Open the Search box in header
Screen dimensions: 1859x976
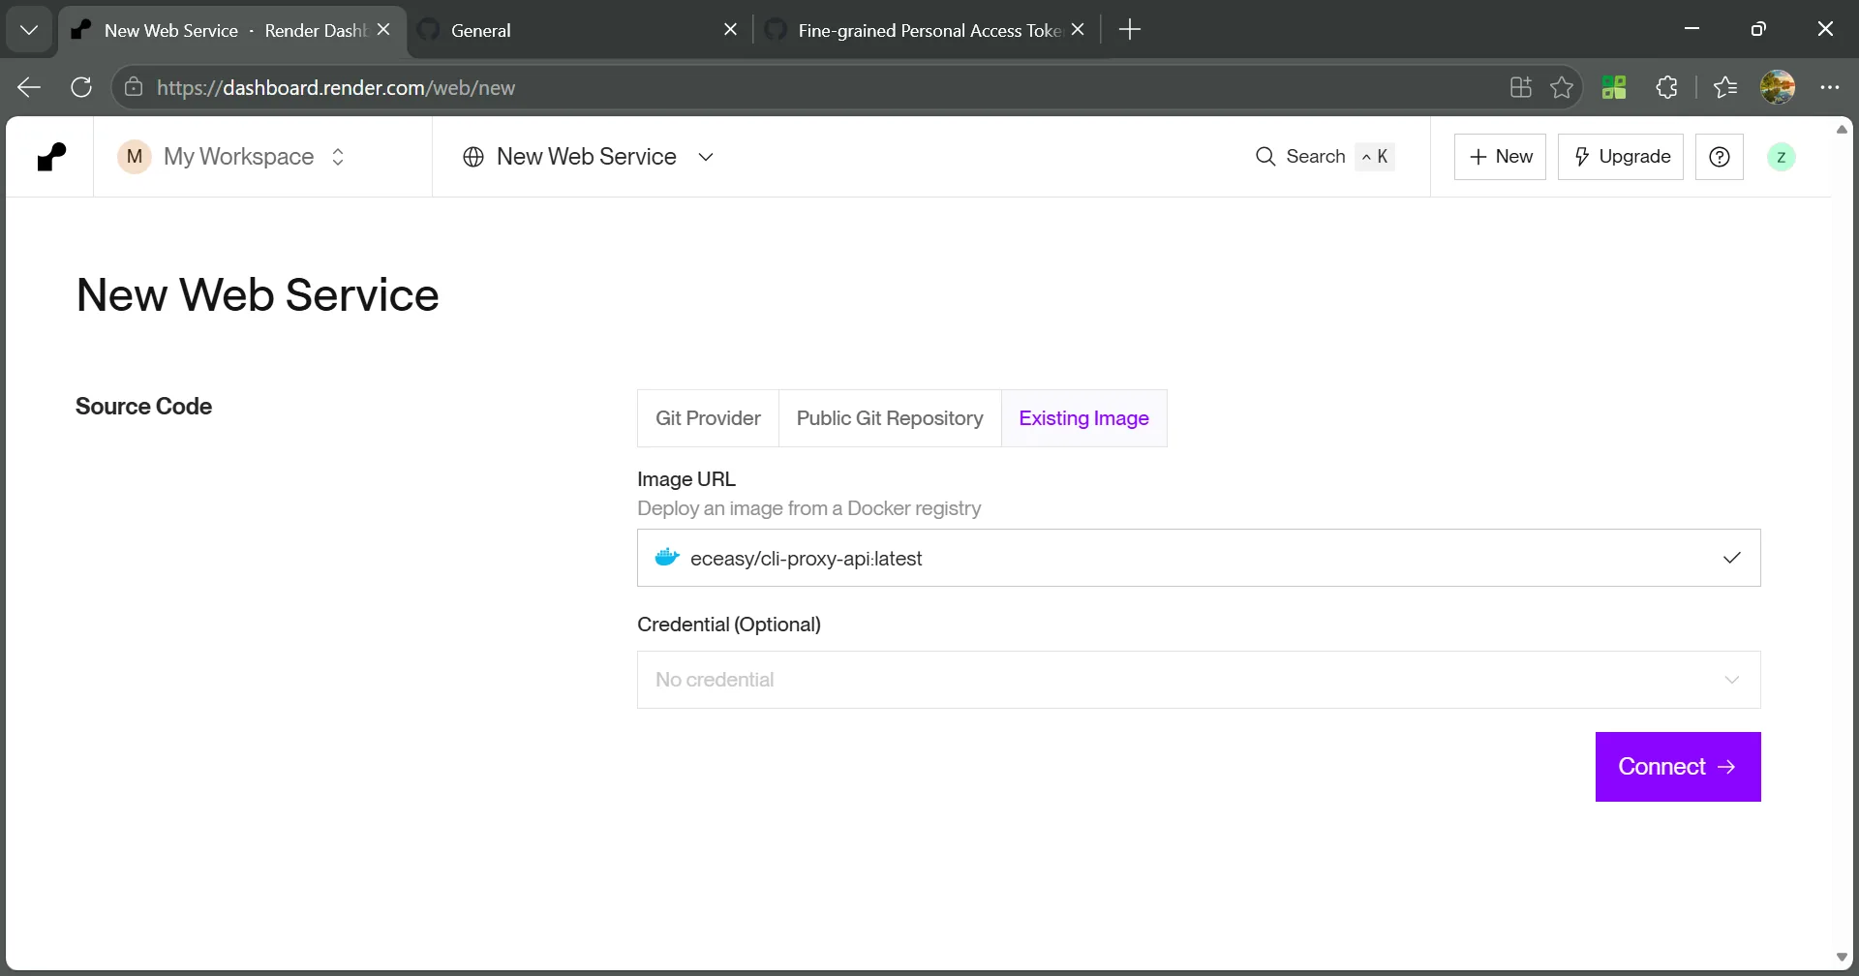tap(1325, 157)
